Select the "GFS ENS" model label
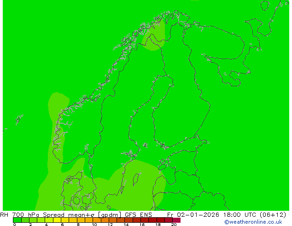 pyautogui.click(x=138, y=215)
